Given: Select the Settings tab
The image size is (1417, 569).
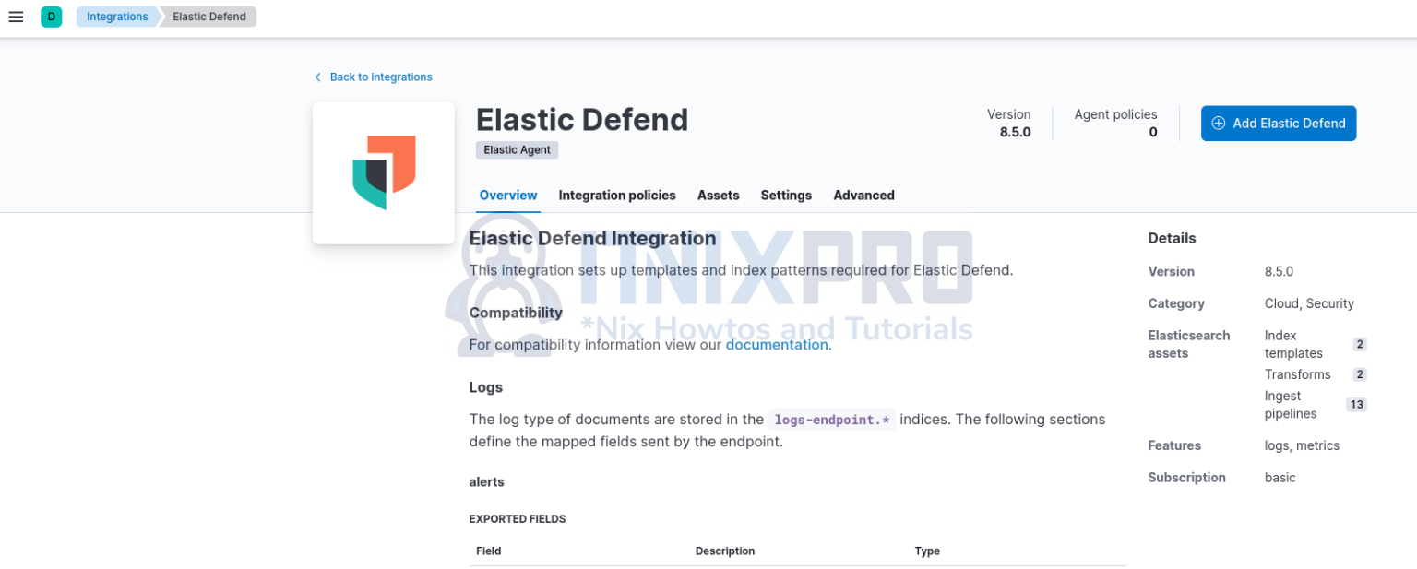Looking at the screenshot, I should [x=786, y=195].
